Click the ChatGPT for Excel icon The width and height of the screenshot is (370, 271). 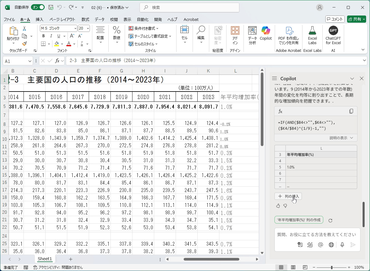coord(333,35)
